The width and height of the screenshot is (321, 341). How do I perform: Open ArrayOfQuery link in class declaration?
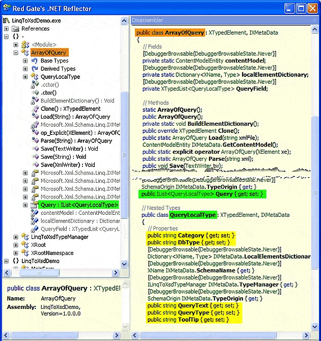(x=184, y=33)
